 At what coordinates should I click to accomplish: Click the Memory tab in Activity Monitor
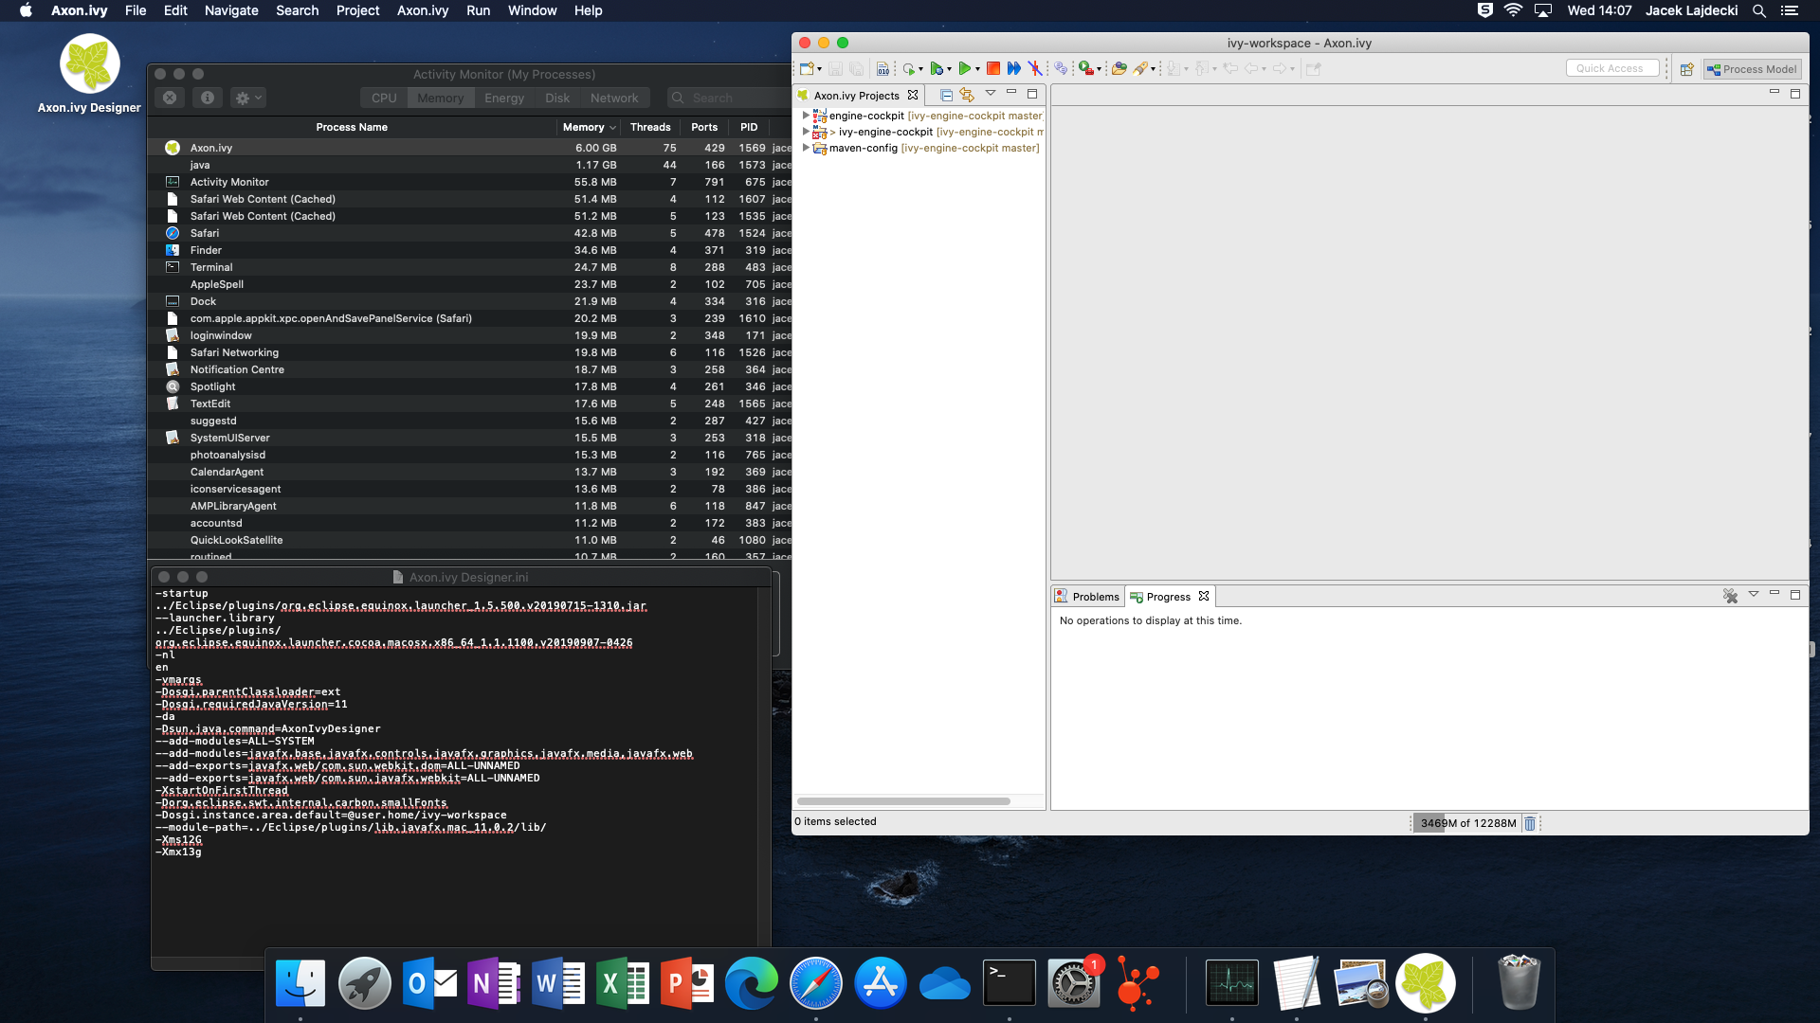[x=438, y=98]
